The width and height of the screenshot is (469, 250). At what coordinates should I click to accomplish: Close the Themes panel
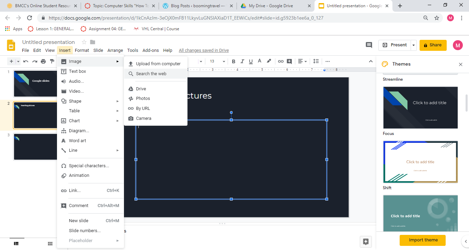460,64
